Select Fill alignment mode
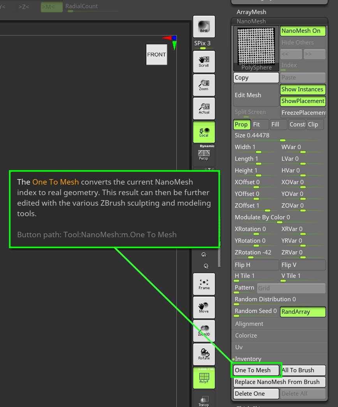Screen dimensions: 338x407 (x=278, y=124)
